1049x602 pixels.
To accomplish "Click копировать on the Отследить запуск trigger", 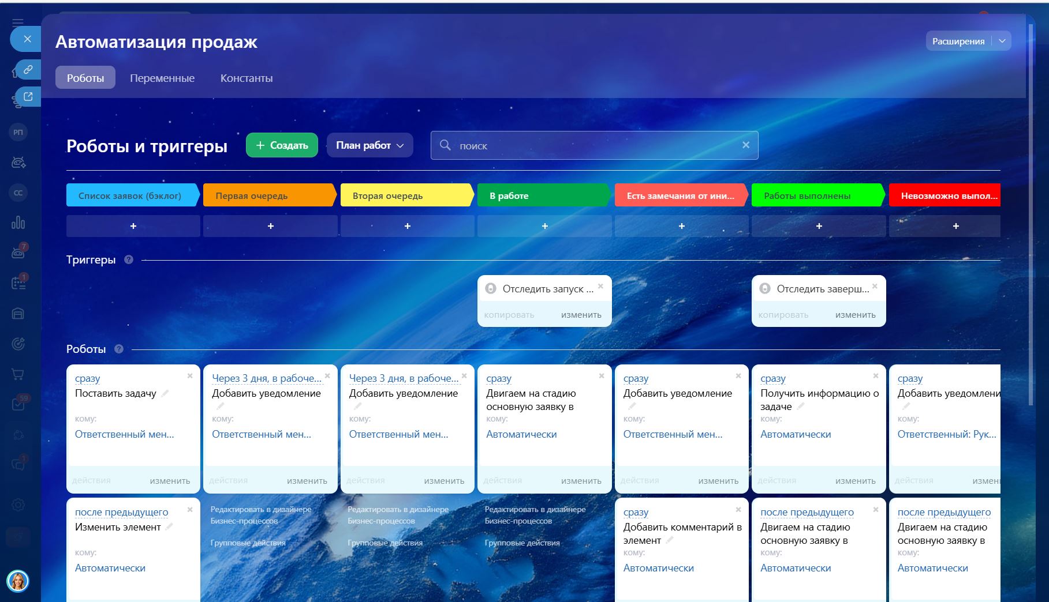I will click(x=509, y=315).
